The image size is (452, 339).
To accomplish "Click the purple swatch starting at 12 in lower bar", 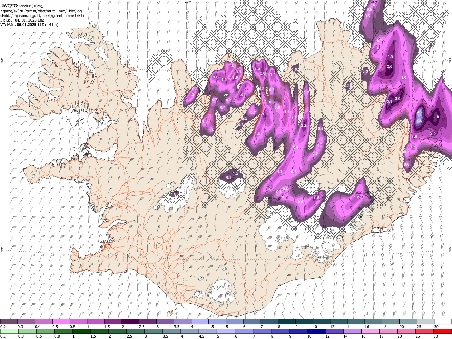I will (x=334, y=332).
